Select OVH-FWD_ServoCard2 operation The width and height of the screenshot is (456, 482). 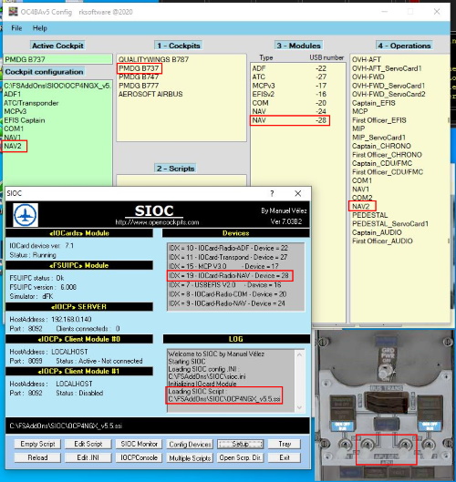pos(389,94)
